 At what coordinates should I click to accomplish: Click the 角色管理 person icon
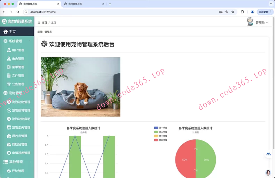click(x=9, y=58)
